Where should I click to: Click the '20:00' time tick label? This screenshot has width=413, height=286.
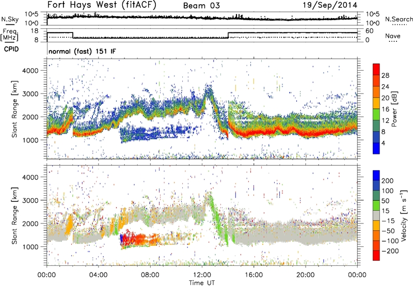[x=306, y=275]
